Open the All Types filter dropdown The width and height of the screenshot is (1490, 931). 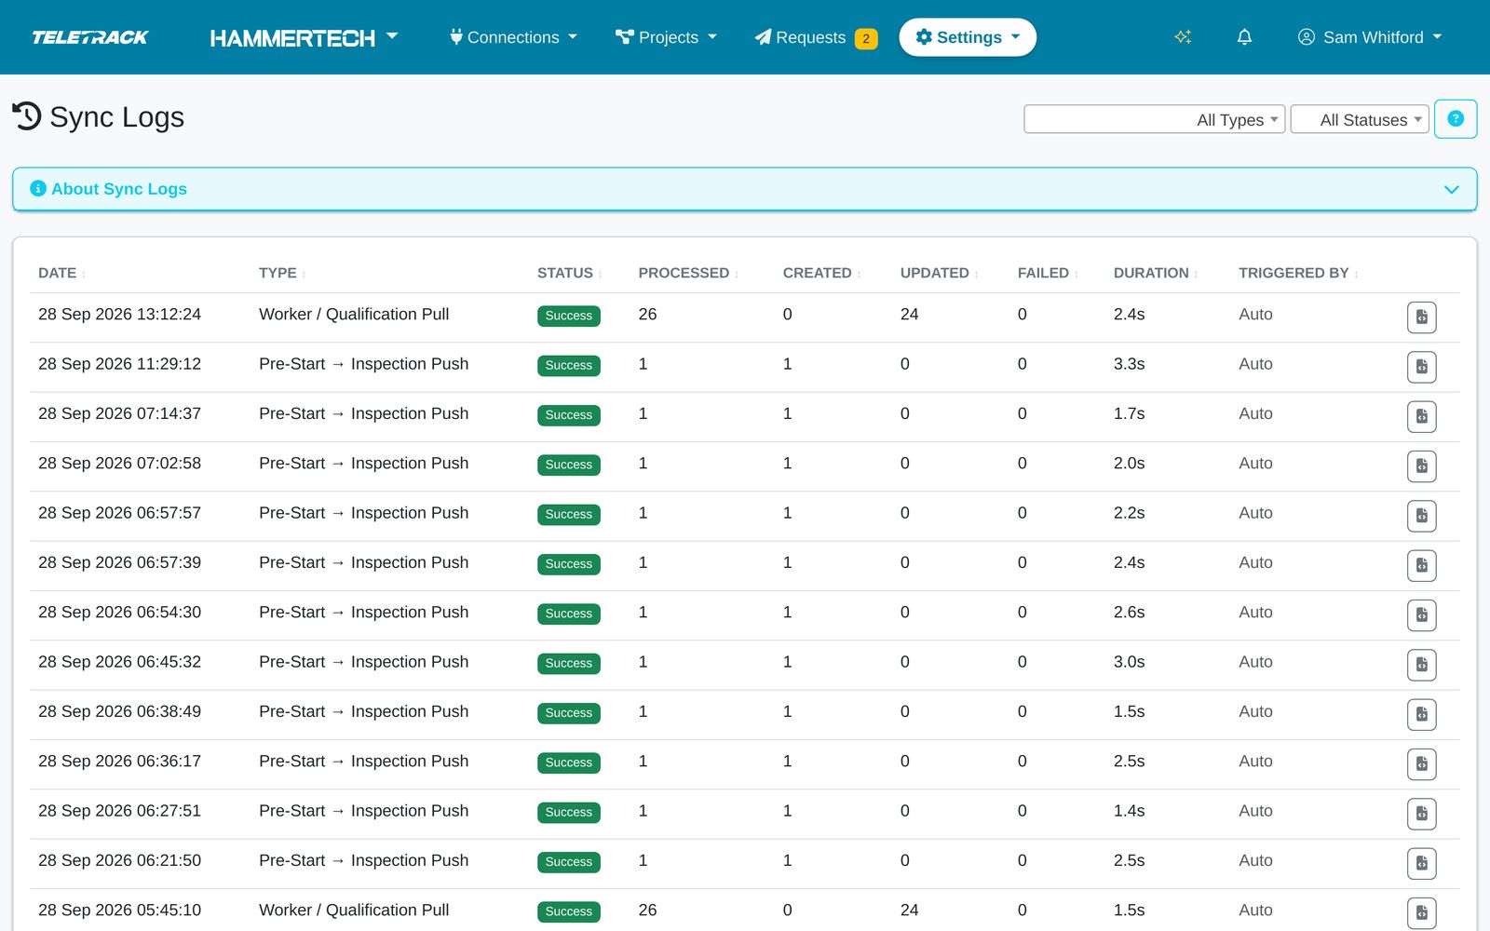pyautogui.click(x=1155, y=119)
